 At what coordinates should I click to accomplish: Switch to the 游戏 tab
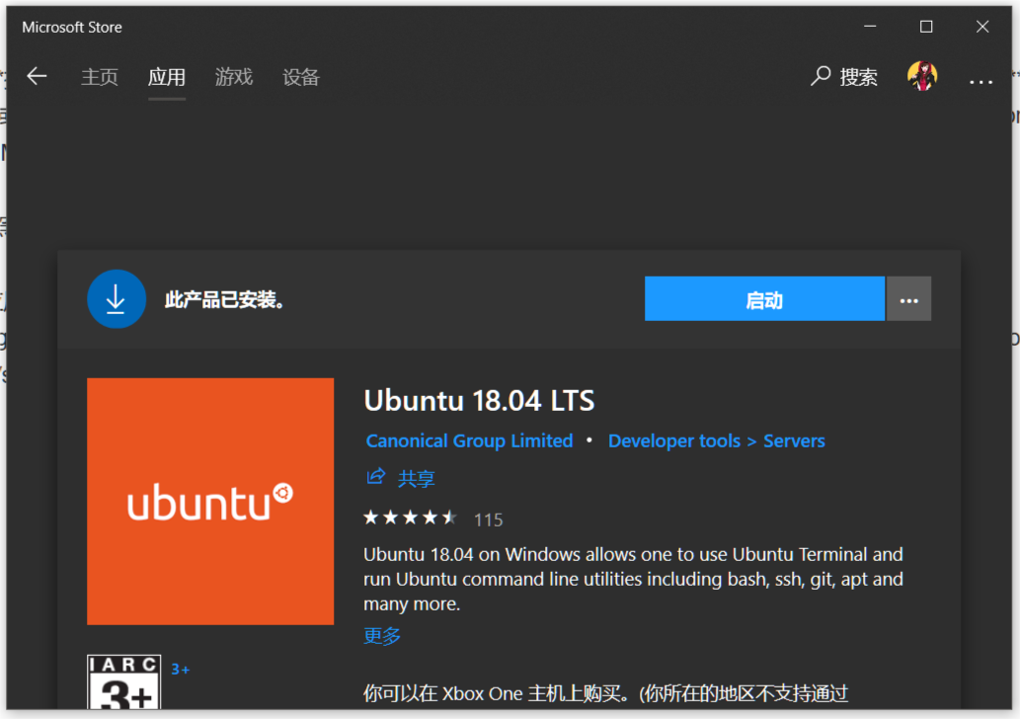(x=234, y=77)
